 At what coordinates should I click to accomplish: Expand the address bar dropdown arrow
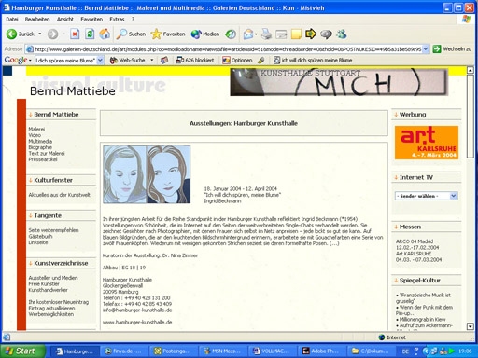click(426, 49)
